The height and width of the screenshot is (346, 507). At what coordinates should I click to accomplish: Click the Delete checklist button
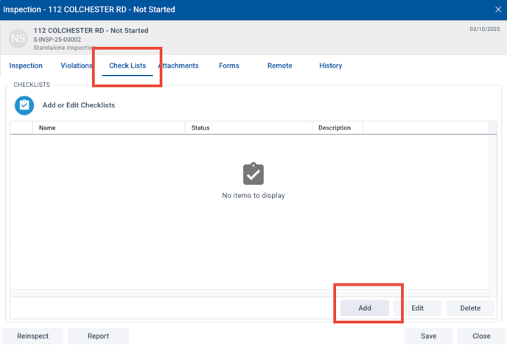(x=470, y=308)
